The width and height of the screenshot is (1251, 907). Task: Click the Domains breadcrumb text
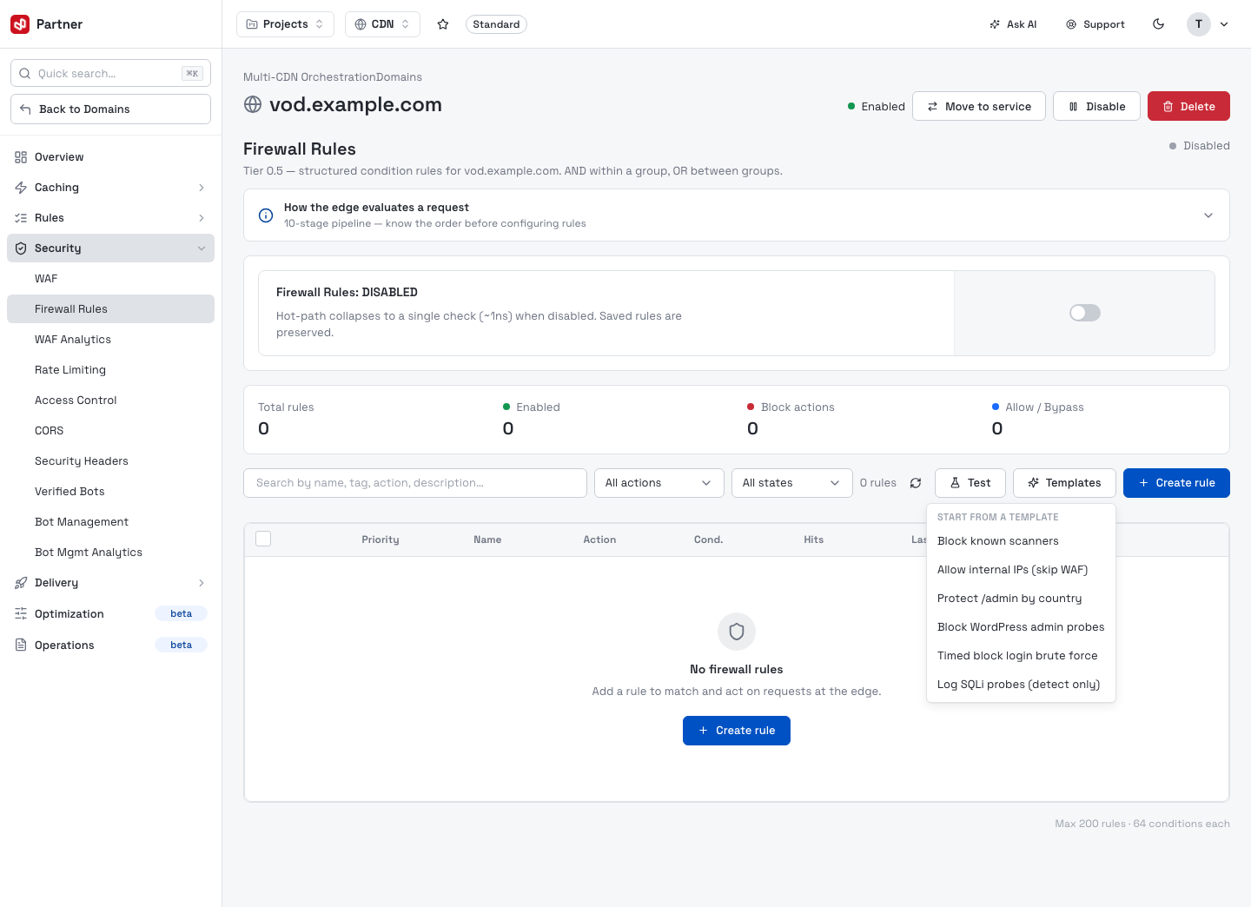pos(399,77)
